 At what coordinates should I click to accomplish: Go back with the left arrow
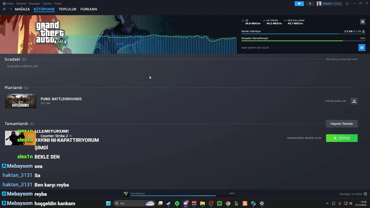click(4, 9)
